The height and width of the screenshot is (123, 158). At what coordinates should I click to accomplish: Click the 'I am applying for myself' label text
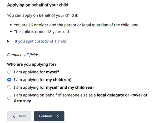click(x=36, y=72)
